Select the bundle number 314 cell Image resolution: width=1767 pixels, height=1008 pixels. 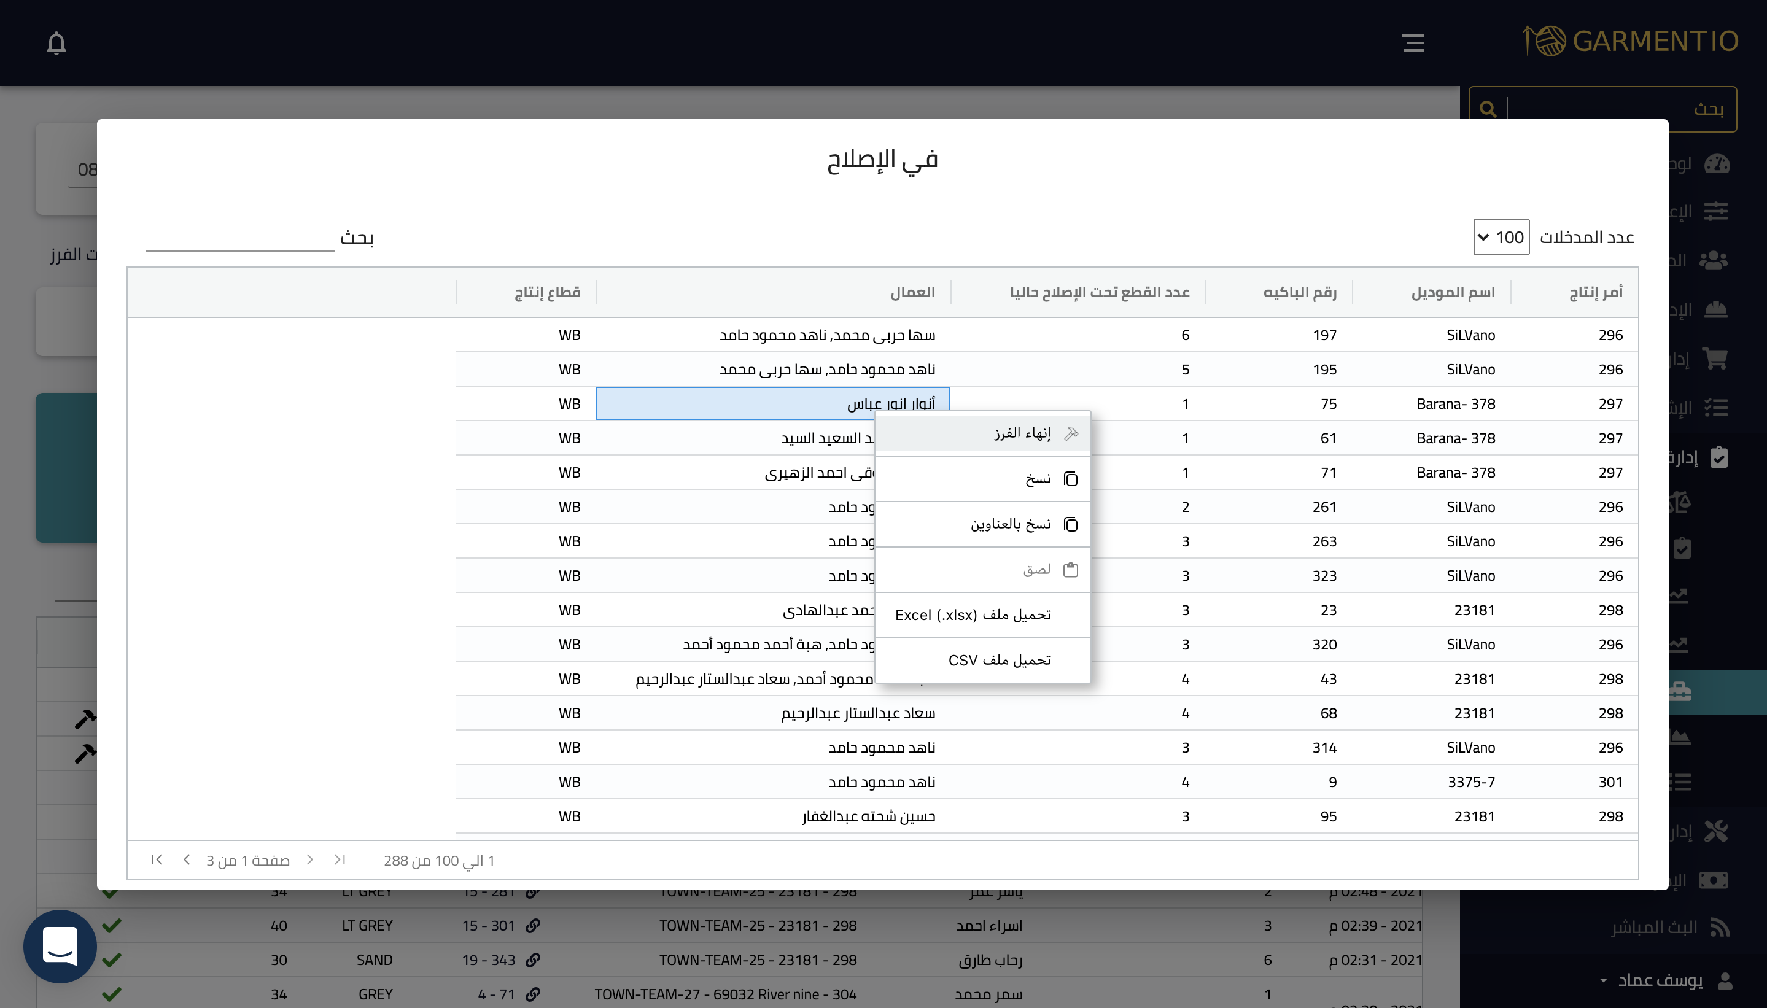[x=1279, y=748]
